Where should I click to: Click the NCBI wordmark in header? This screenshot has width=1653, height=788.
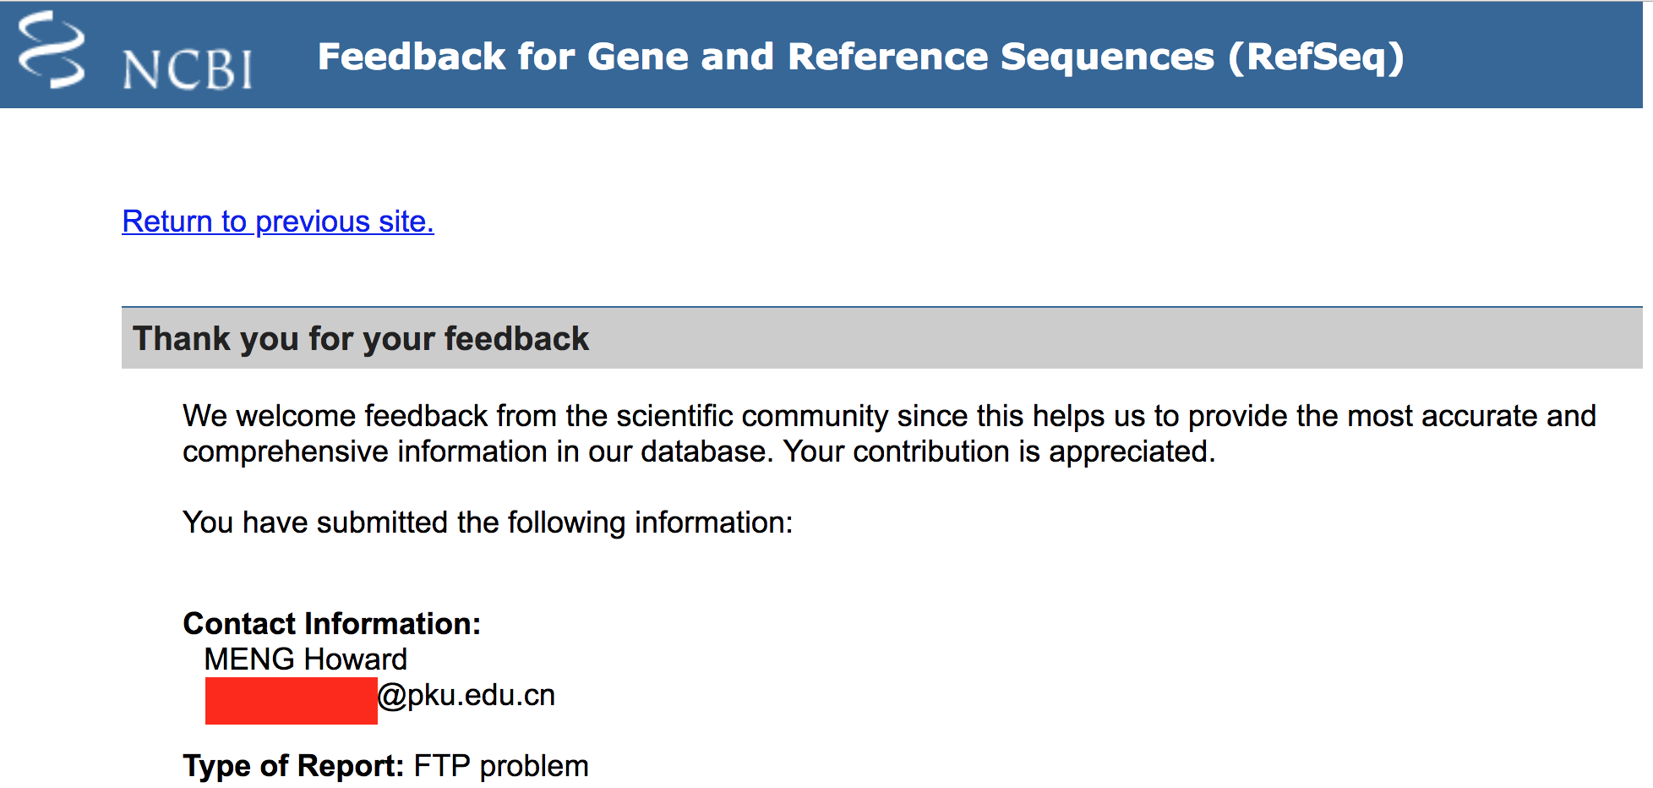(187, 69)
